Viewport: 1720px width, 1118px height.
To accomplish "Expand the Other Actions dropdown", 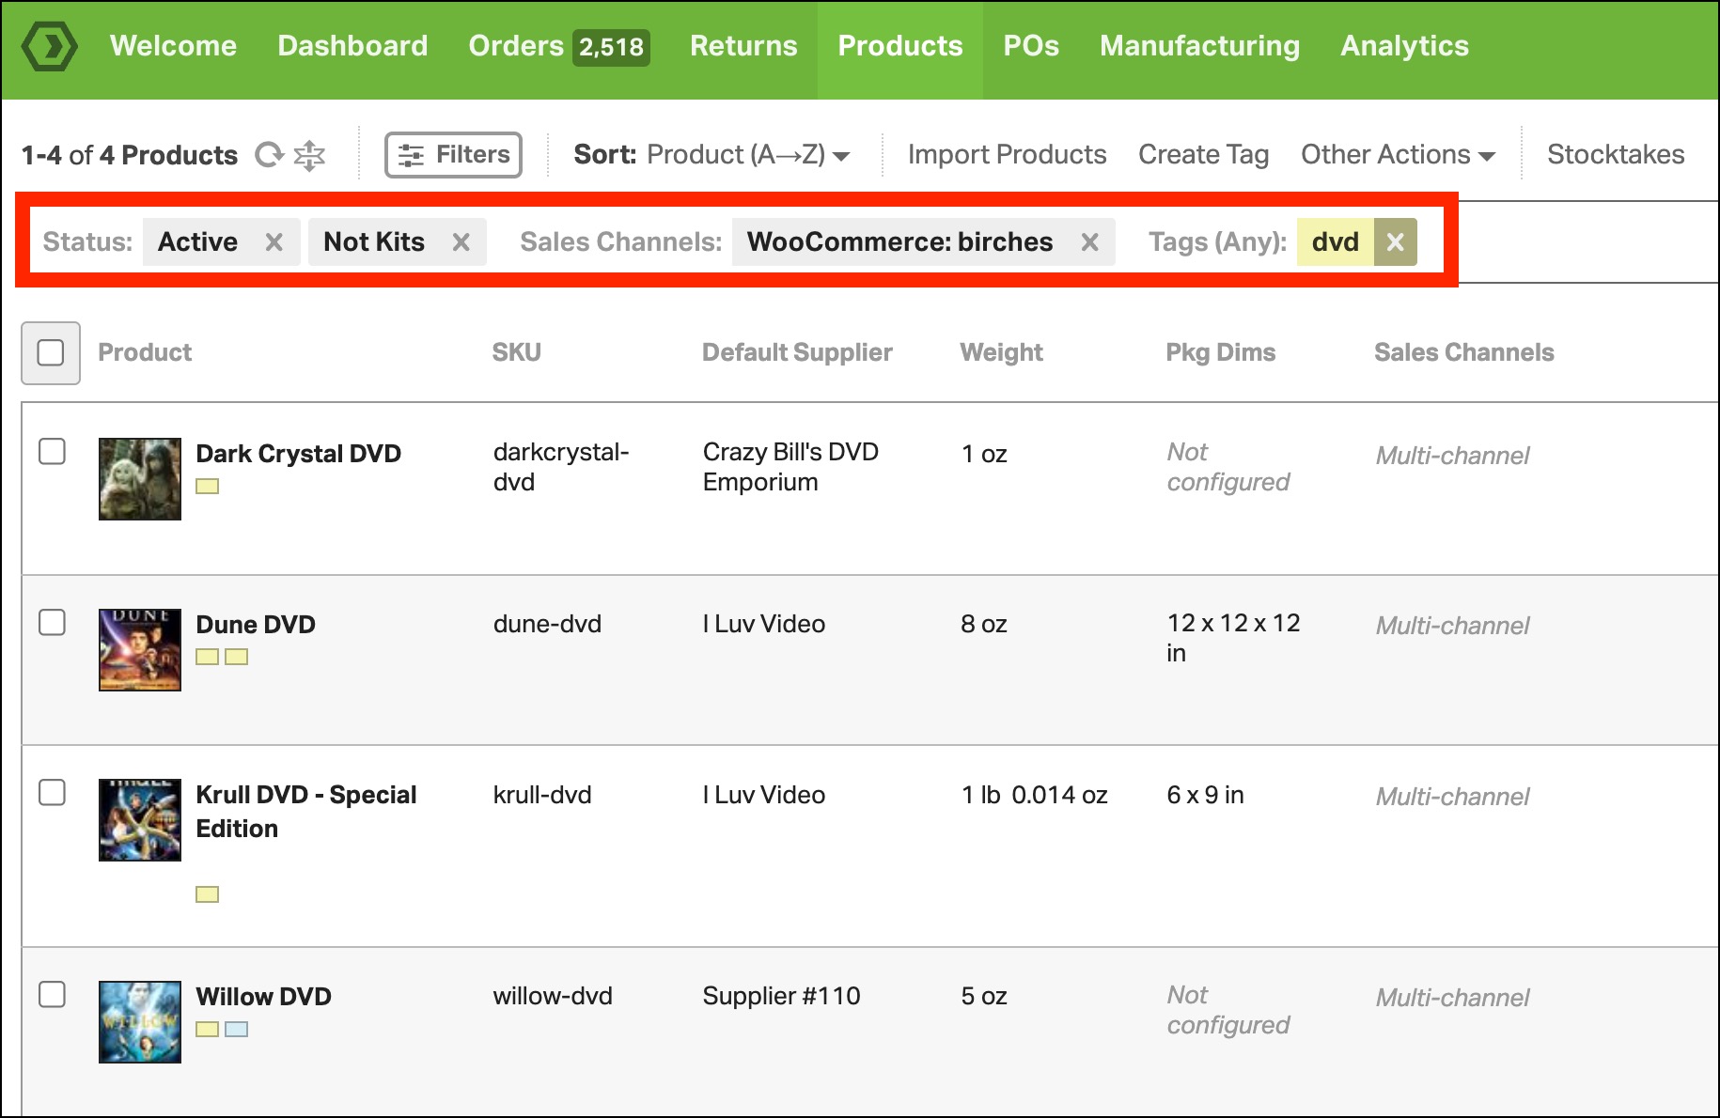I will (1397, 155).
